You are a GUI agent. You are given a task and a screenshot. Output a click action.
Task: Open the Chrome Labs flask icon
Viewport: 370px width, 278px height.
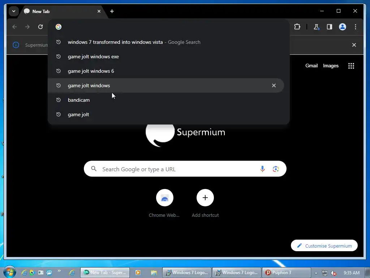(x=317, y=27)
